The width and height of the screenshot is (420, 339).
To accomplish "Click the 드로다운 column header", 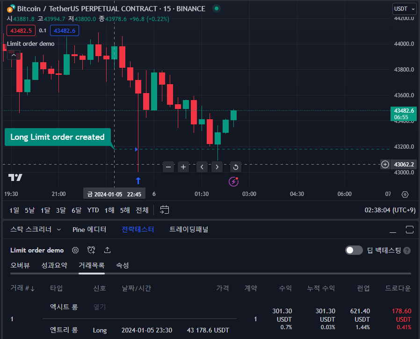I will (398, 288).
